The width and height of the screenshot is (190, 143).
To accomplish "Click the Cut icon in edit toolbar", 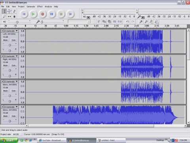I will tap(99, 21).
